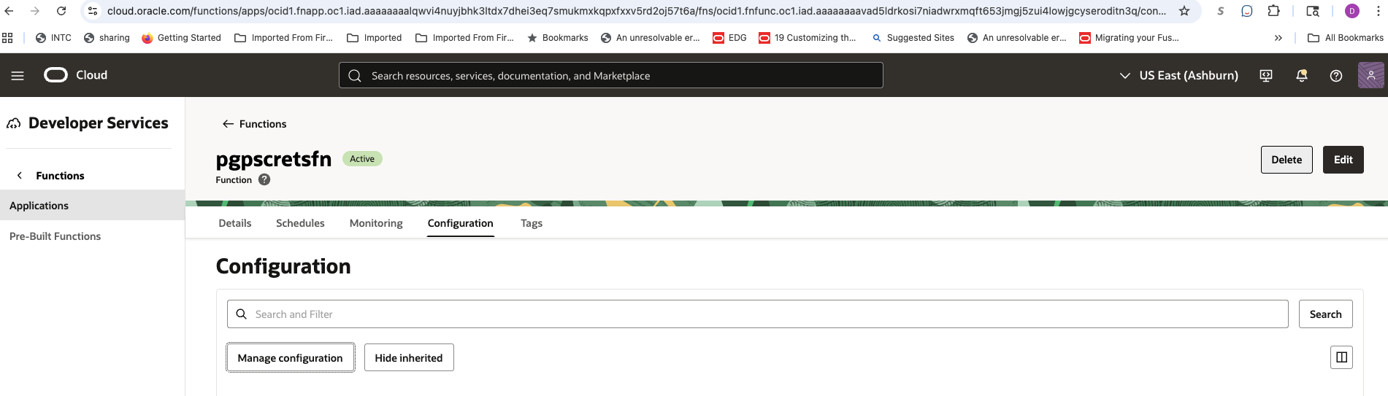Open the Schedules tab

point(300,223)
